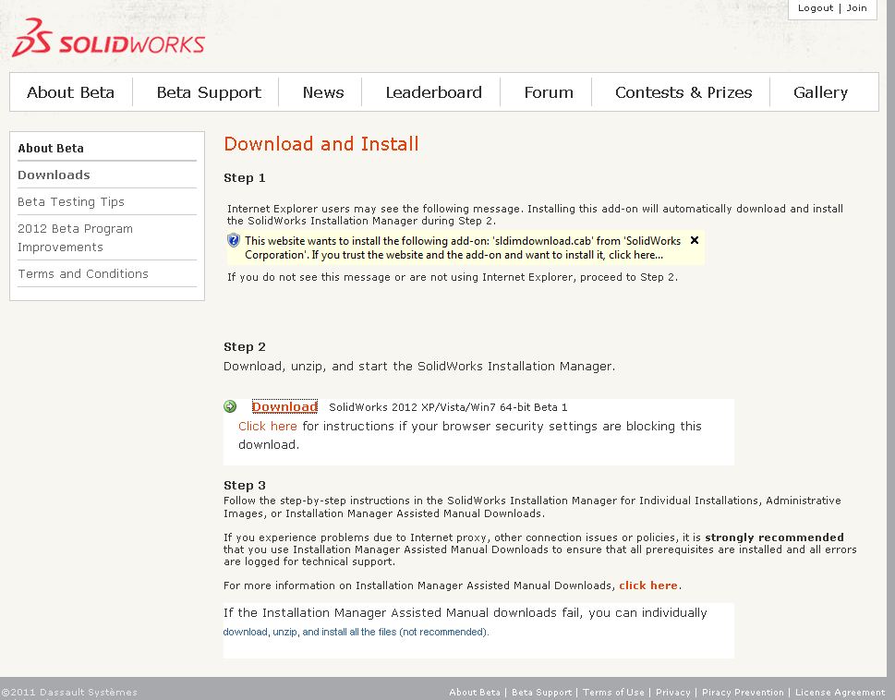Click '©2011 Dassault Systèmes' copyright text
Image resolution: width=895 pixels, height=700 pixels.
(69, 692)
